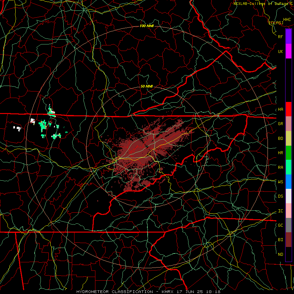This screenshot has width=294, height=294.
Task: Click the UK legend label
Action: click(280, 52)
